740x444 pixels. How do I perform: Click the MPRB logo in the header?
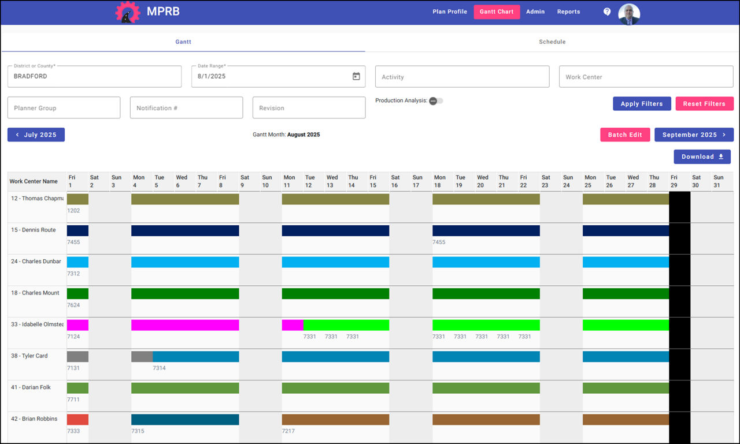click(127, 12)
